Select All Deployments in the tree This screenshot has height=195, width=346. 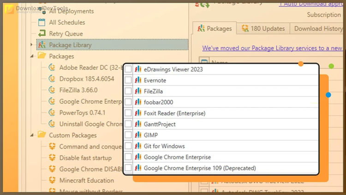[x=71, y=11]
